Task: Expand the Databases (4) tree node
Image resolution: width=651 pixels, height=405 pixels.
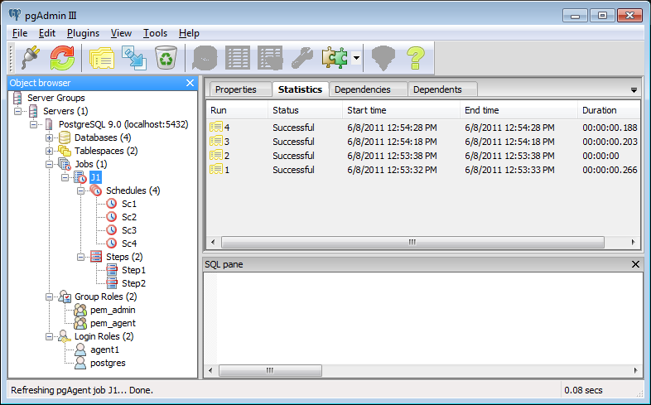Action: click(x=50, y=137)
